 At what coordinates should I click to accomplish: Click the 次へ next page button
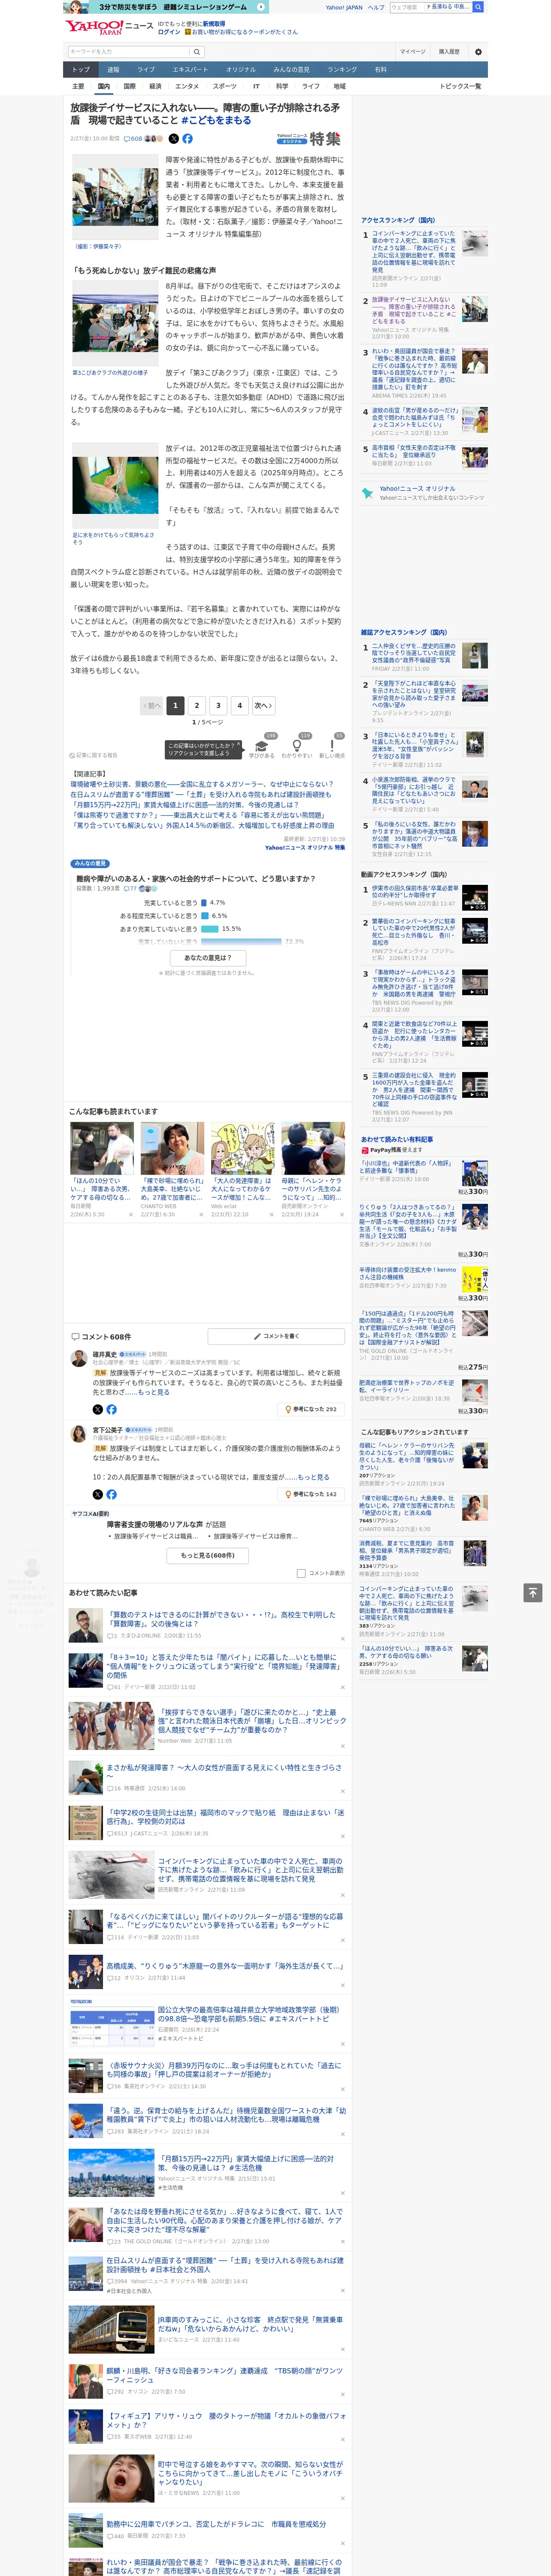264,705
